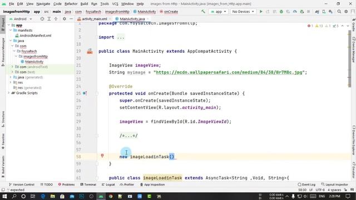
Task: Sync project with Gradle files icon
Action: click(x=317, y=11)
